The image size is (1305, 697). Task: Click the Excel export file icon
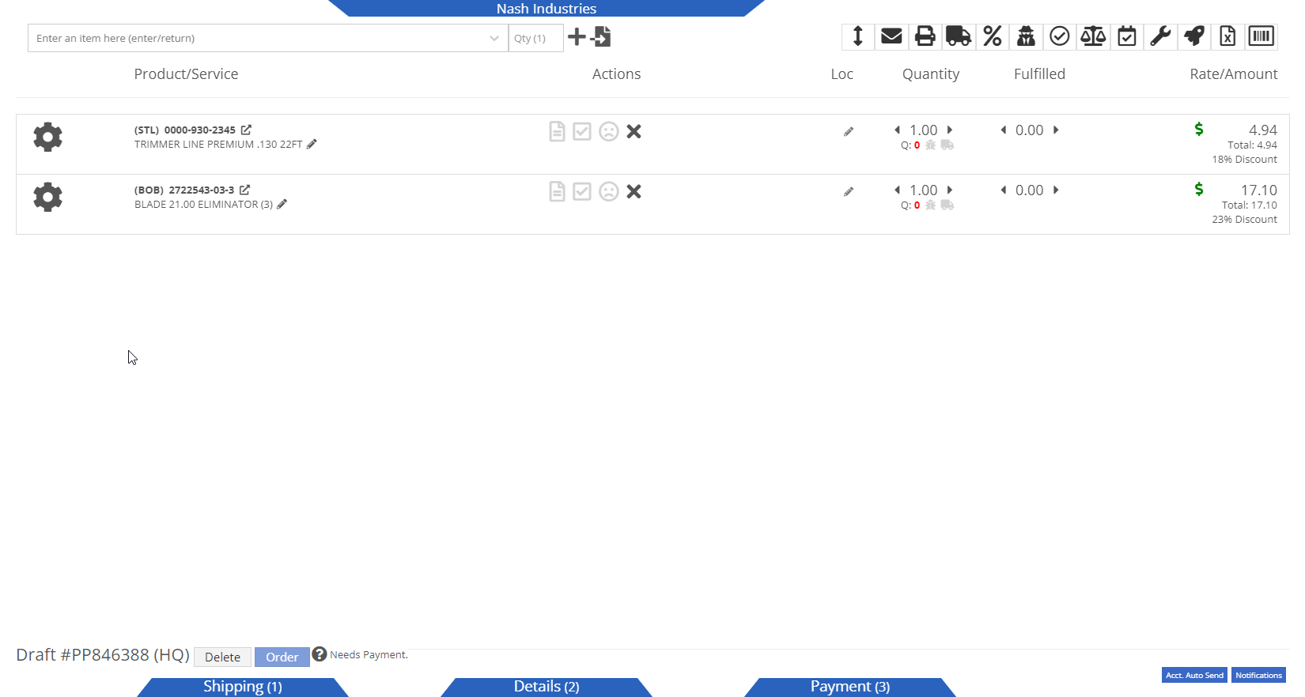tap(1227, 36)
